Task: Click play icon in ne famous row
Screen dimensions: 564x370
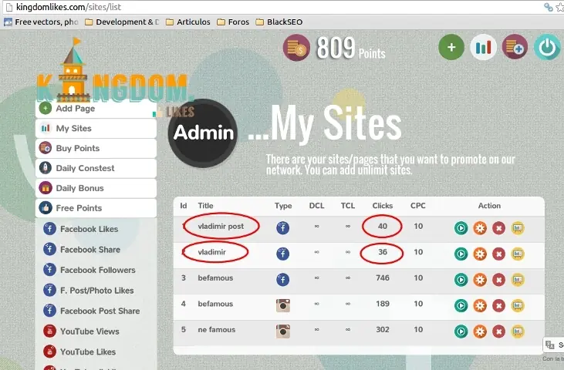Action: [461, 331]
